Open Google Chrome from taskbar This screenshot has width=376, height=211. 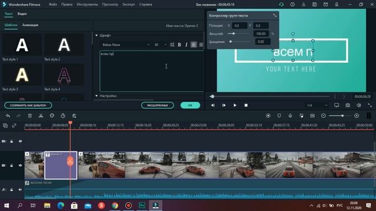pyautogui.click(x=115, y=206)
